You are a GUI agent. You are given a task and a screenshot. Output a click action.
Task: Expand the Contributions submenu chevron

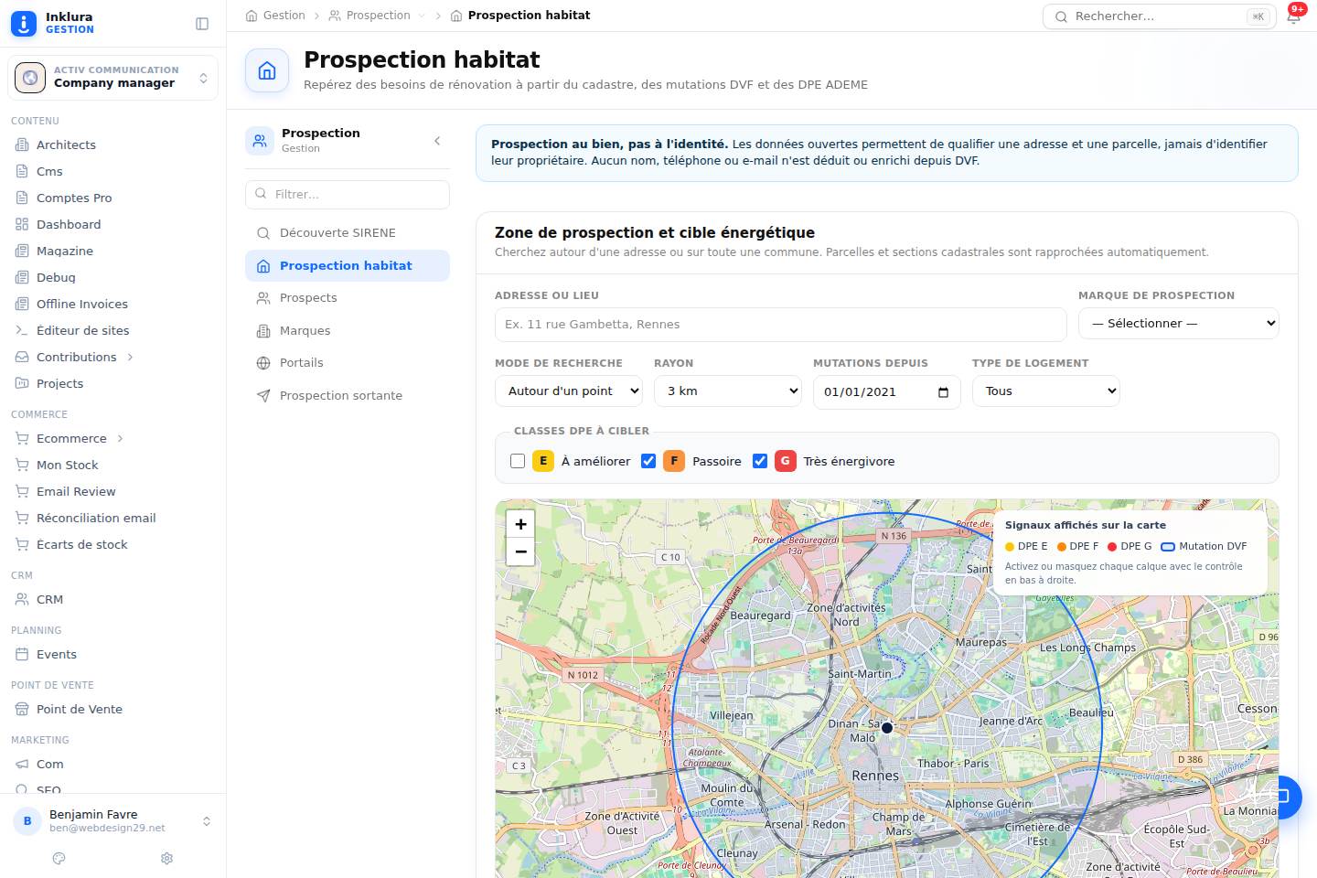[x=130, y=358]
